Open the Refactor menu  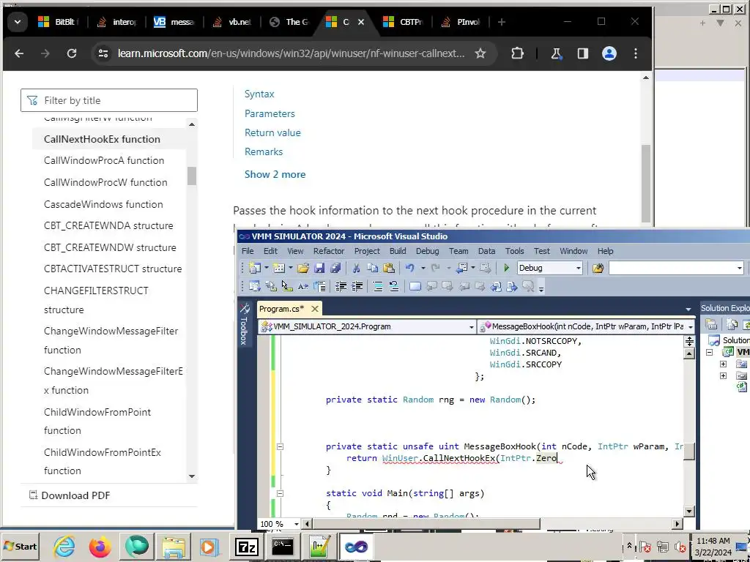click(x=329, y=251)
